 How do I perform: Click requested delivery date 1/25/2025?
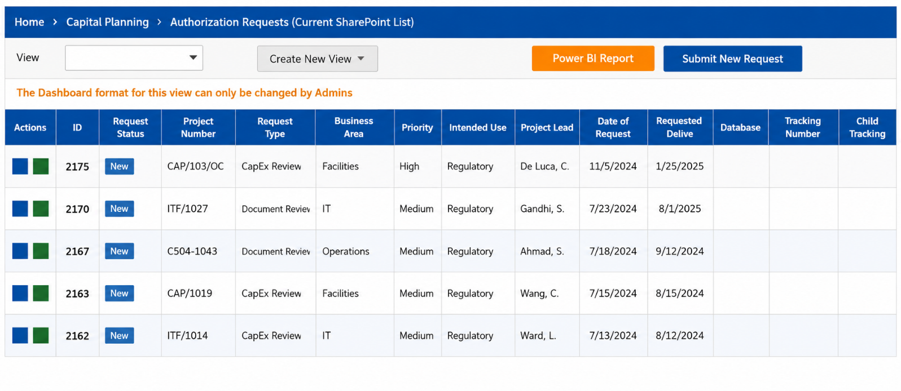click(680, 166)
